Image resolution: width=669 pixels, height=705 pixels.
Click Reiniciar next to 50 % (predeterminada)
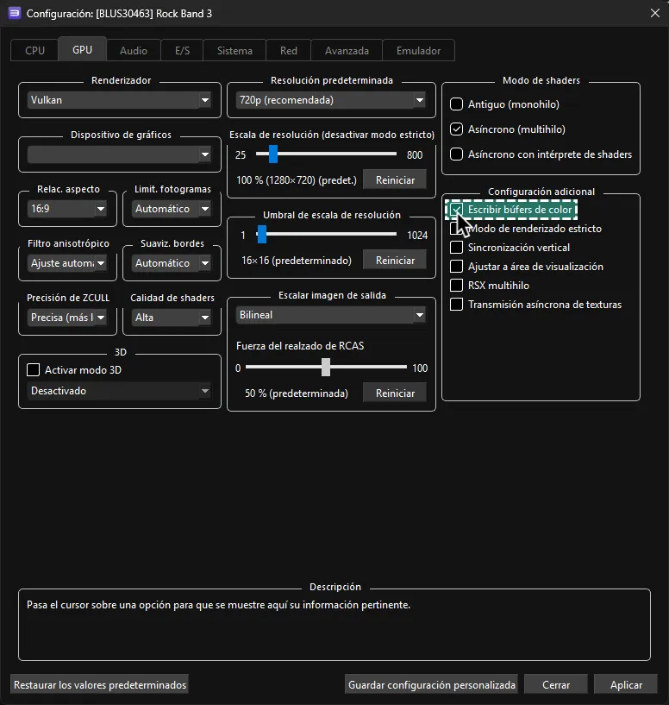coord(395,393)
